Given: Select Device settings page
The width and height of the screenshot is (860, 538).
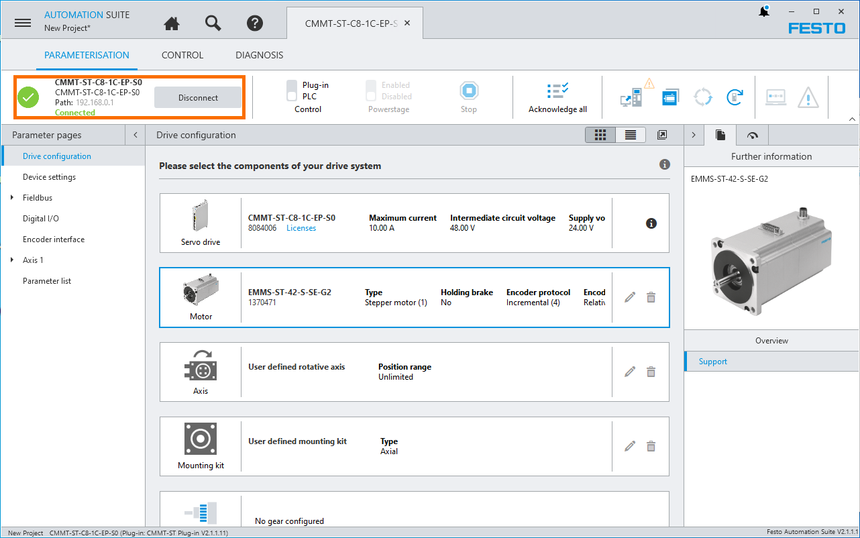Looking at the screenshot, I should pyautogui.click(x=72, y=177).
